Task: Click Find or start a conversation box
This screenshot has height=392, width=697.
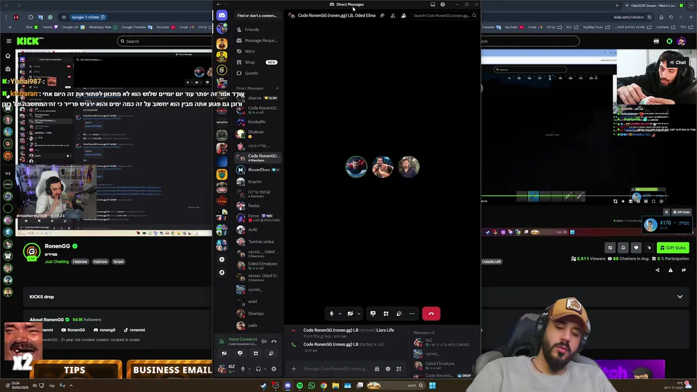Action: tap(257, 15)
